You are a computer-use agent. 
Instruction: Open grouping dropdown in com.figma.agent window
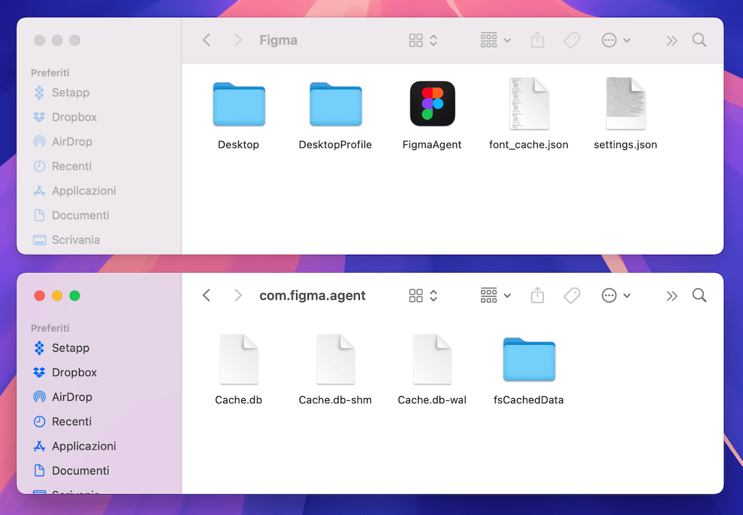[x=495, y=296]
